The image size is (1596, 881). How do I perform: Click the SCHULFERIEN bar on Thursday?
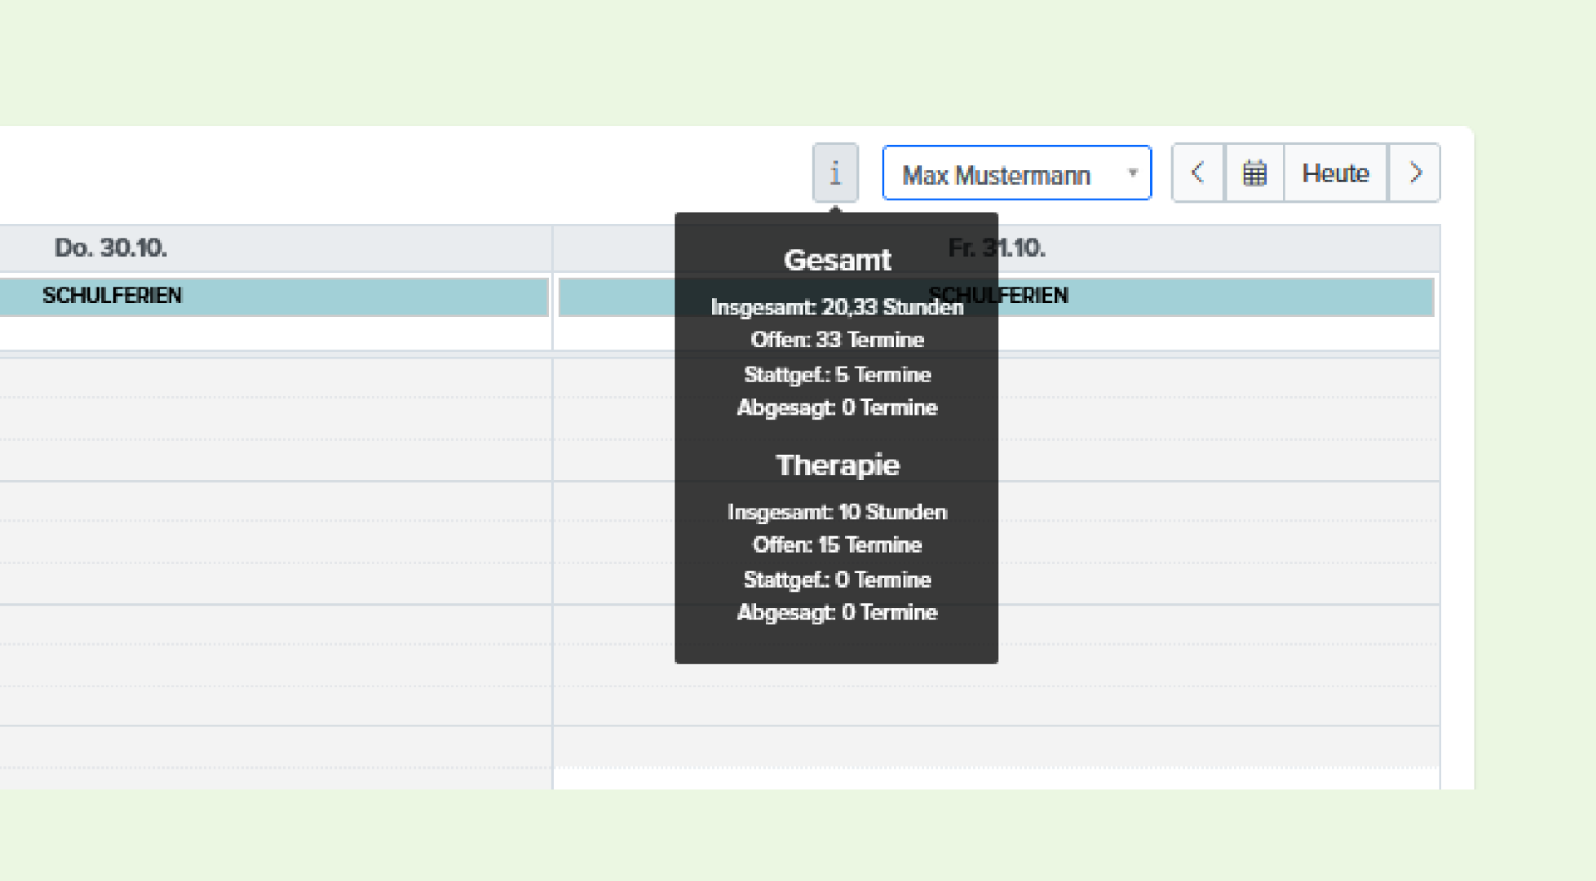point(274,297)
